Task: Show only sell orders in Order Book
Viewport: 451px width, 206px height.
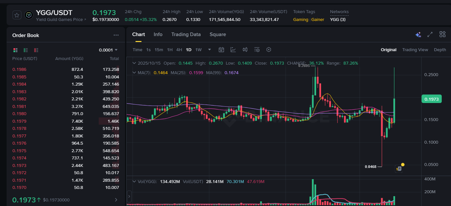Action: [x=36, y=50]
